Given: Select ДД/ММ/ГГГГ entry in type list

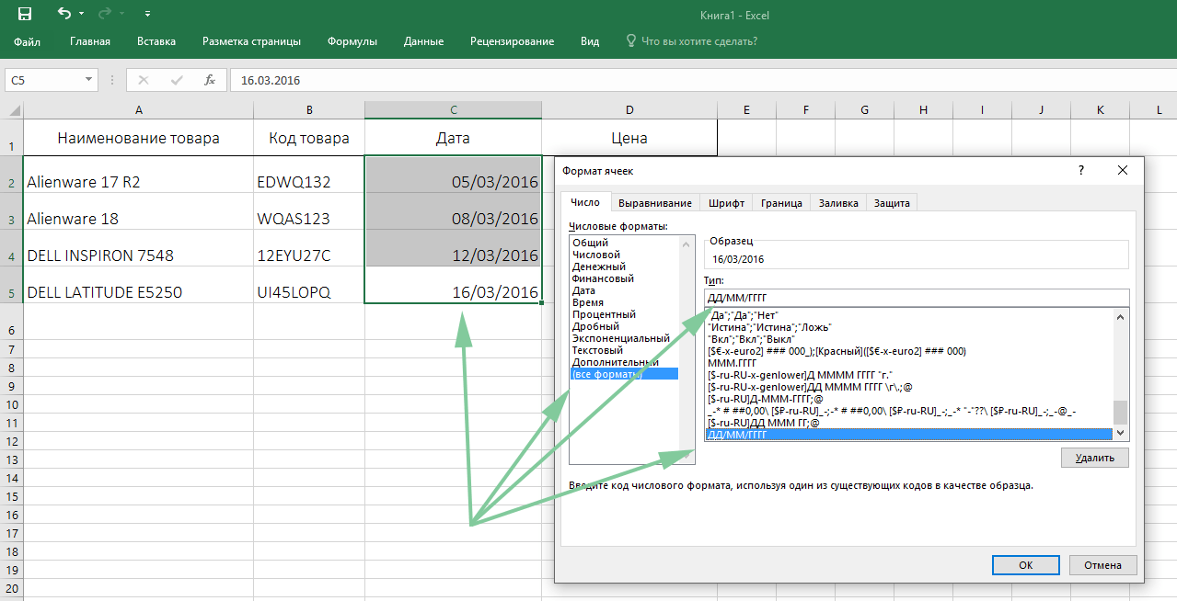Looking at the screenshot, I should click(908, 435).
